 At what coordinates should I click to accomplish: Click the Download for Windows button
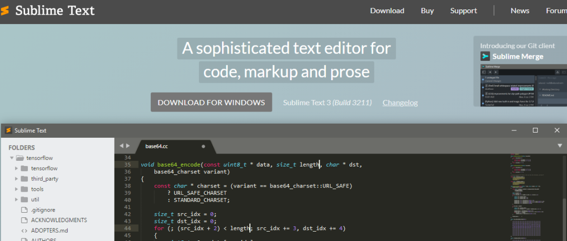(211, 102)
